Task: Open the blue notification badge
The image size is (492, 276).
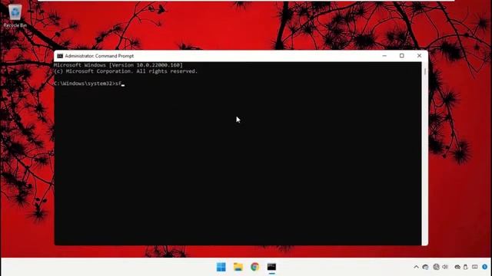Action: [485, 267]
